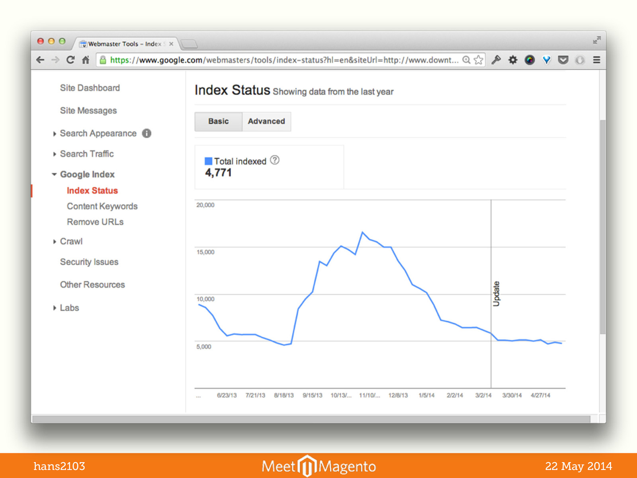
Task: Click the round color wheel extension icon
Action: pyautogui.click(x=530, y=60)
